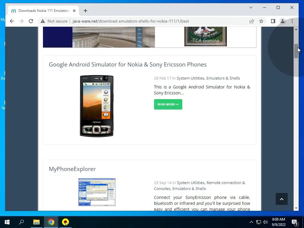Open the Windows Start menu
The height and width of the screenshot is (228, 304).
(x=7, y=222)
